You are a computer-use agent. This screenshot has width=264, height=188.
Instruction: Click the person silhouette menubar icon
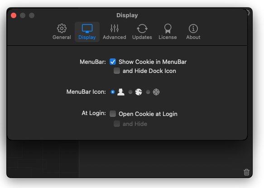click(121, 92)
